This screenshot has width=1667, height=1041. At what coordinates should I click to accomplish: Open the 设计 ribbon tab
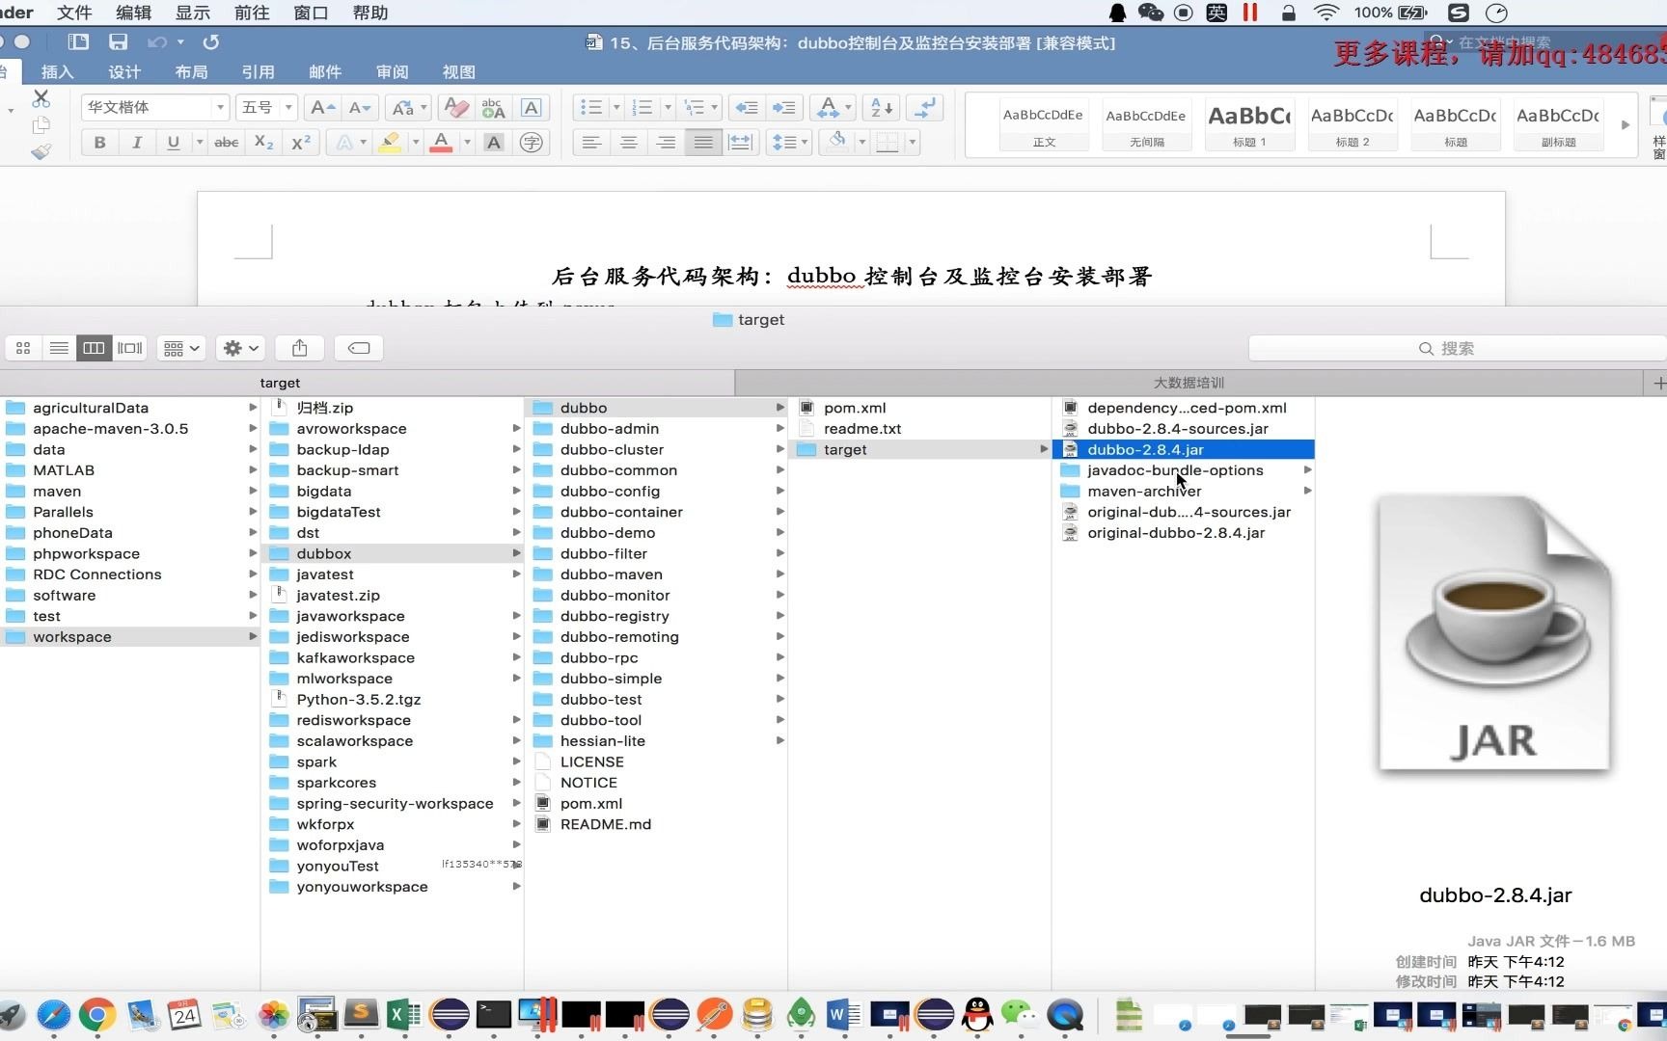pyautogui.click(x=124, y=72)
